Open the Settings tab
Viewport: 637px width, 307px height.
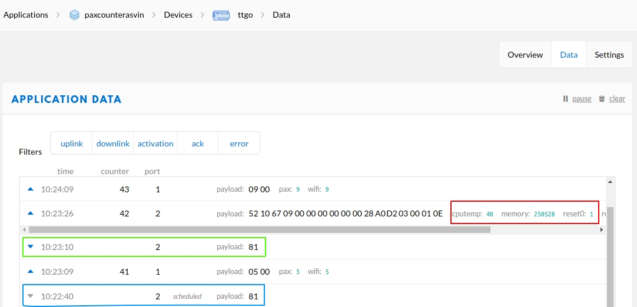tap(609, 55)
